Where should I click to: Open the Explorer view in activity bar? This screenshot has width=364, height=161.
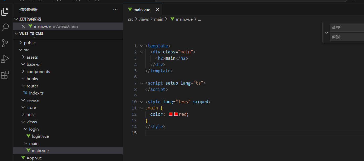click(5, 12)
